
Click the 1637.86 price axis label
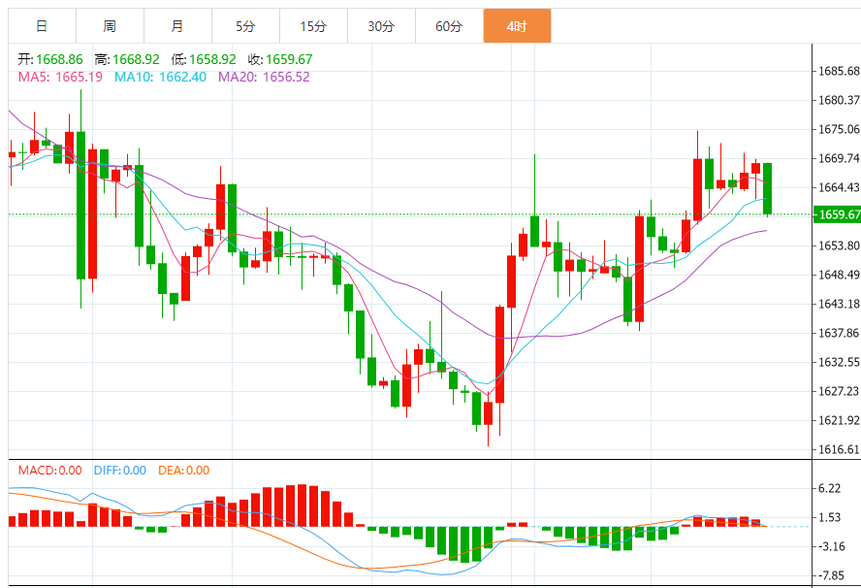pyautogui.click(x=839, y=333)
